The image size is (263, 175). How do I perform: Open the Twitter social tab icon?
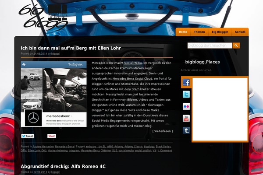click(x=186, y=94)
